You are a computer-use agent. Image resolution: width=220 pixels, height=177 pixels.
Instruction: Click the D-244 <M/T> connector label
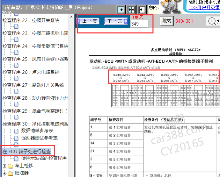(146, 75)
